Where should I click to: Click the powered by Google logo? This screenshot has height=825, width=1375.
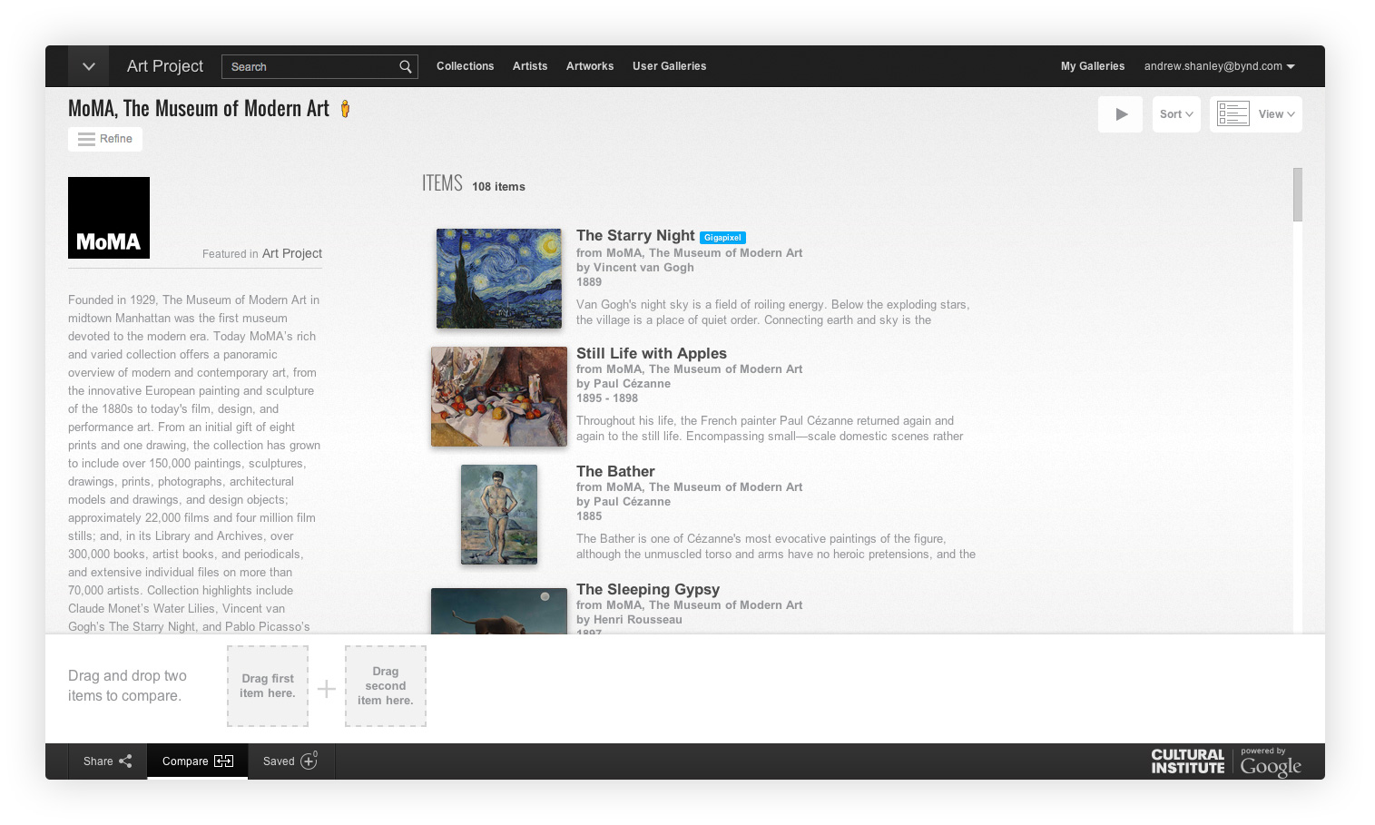point(1271,763)
